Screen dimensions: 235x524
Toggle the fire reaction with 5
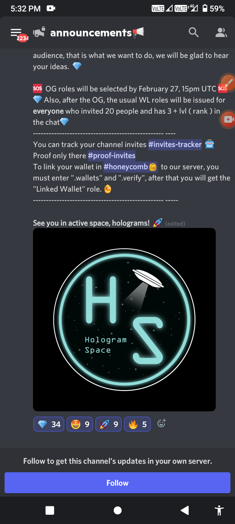[x=137, y=424]
